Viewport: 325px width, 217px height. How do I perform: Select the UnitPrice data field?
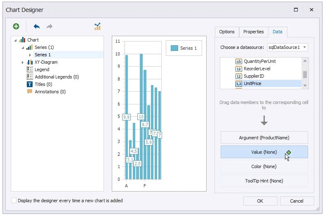[252, 83]
